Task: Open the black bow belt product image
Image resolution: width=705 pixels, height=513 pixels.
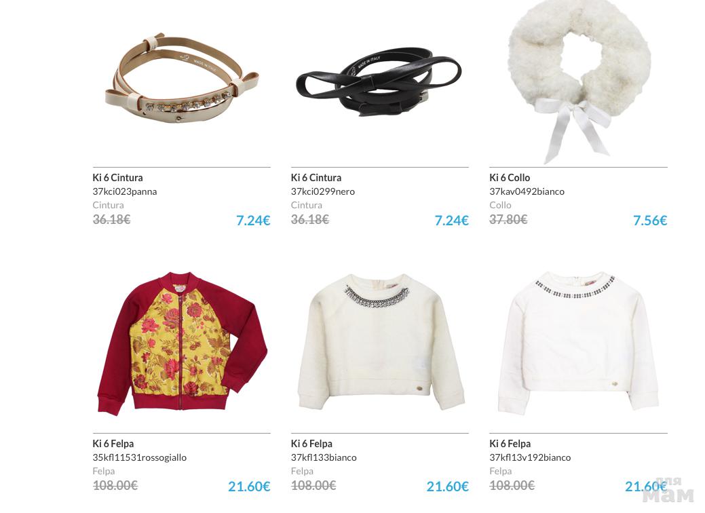Action: pyautogui.click(x=379, y=81)
